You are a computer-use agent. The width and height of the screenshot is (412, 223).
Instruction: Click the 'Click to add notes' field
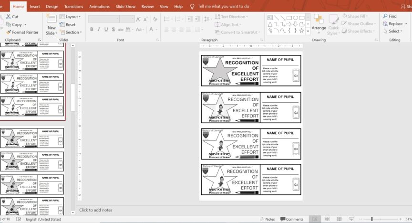pyautogui.click(x=96, y=210)
